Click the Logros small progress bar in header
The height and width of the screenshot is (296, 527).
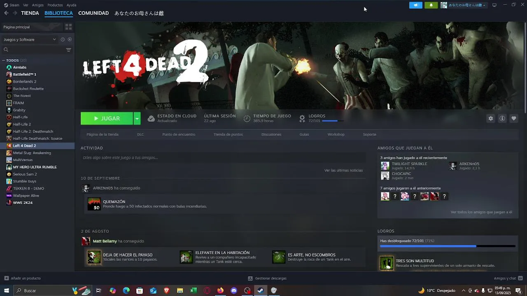coord(332,121)
